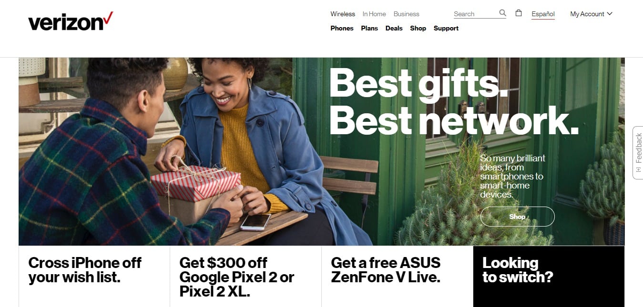Open the Deals menu
This screenshot has width=643, height=307.
coord(394,28)
